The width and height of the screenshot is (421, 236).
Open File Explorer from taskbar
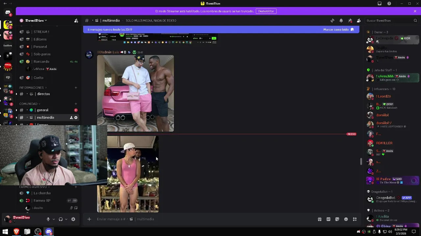[27, 232]
